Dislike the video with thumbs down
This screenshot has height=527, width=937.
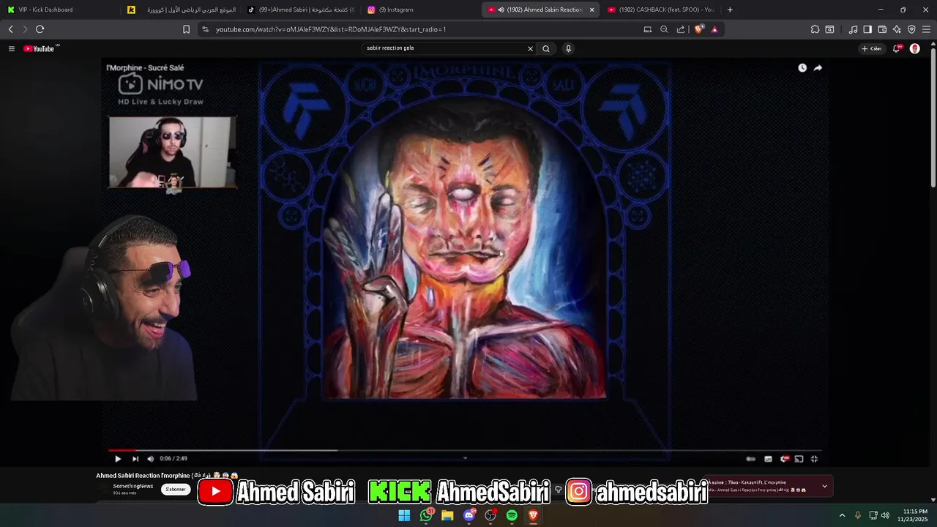point(558,490)
